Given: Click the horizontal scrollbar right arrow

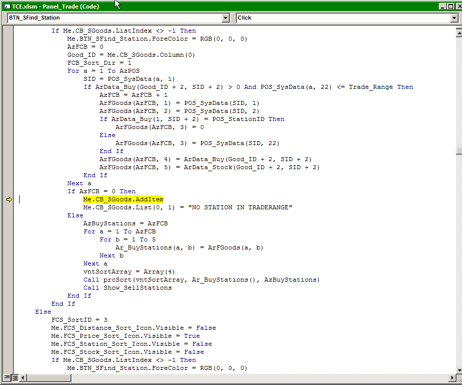Looking at the screenshot, I should 452,377.
